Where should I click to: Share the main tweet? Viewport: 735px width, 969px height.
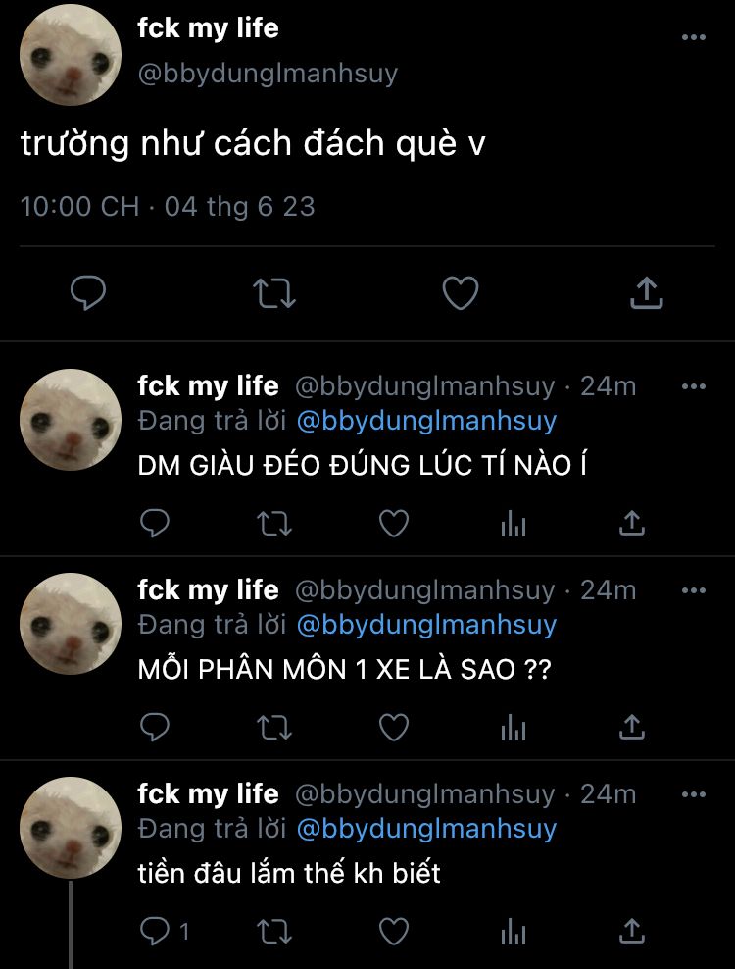pyautogui.click(x=647, y=292)
